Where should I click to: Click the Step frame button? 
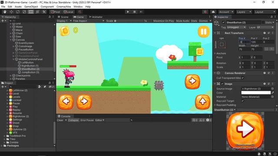click(x=141, y=12)
